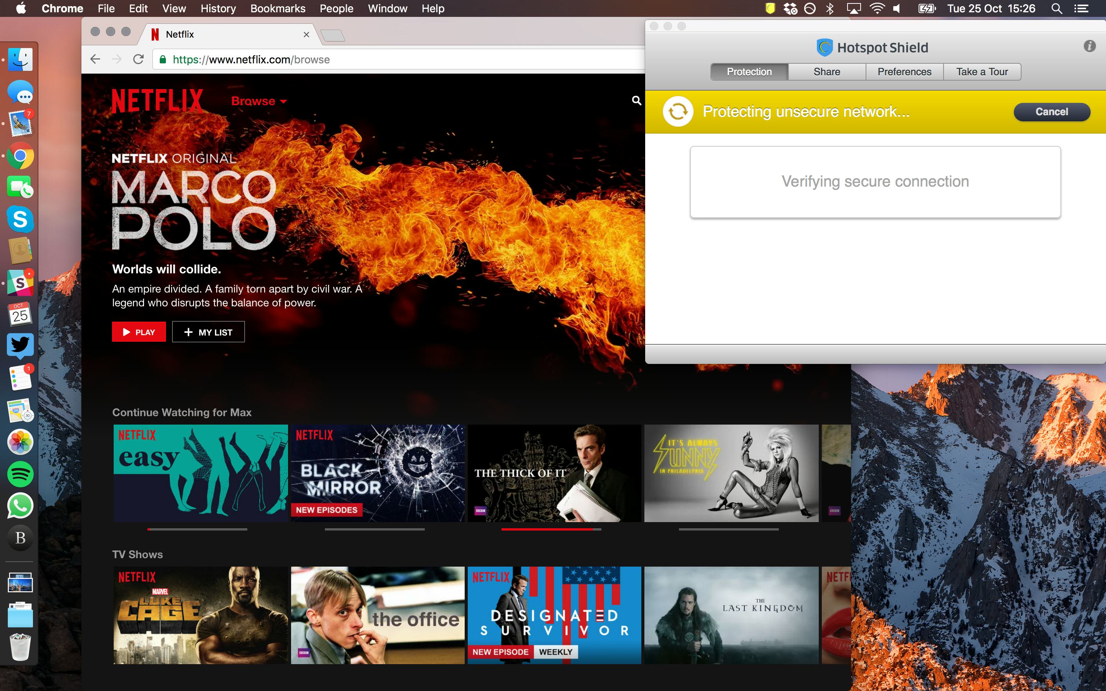Play Marco Polo
This screenshot has width=1106, height=691.
(x=139, y=331)
